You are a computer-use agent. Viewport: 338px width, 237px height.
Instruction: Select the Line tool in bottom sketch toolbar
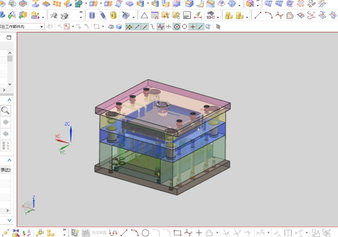point(124,233)
